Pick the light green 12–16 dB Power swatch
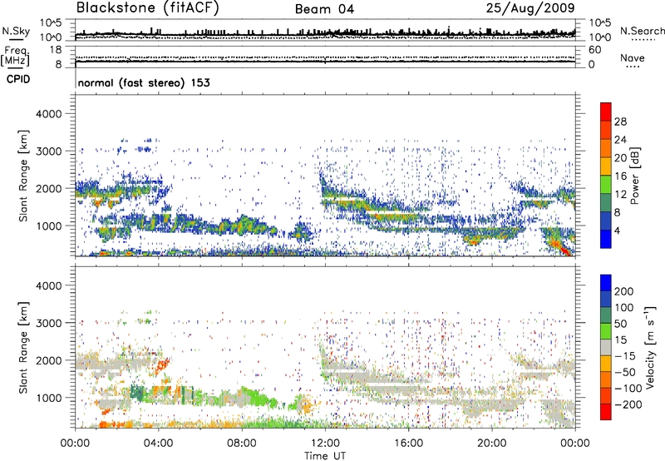Screen dimensions: 665x461 click(606, 184)
